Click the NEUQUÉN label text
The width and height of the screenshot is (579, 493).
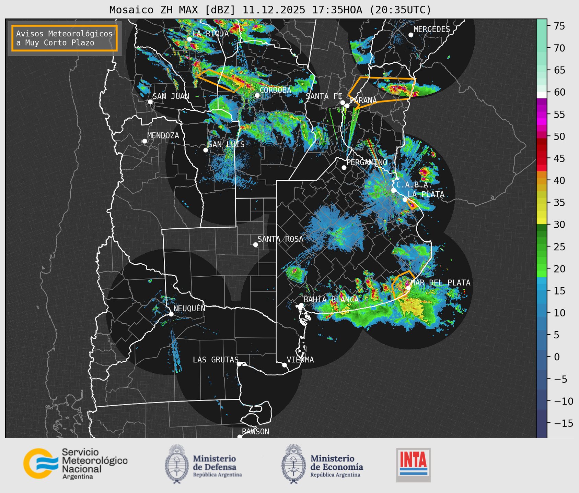pyautogui.click(x=189, y=308)
